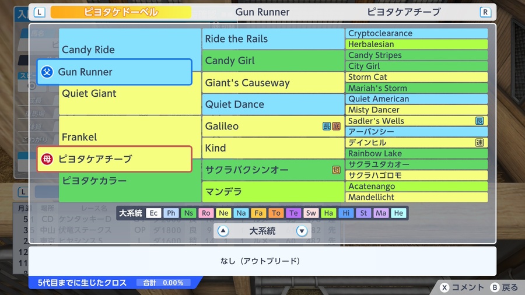Select アーバンシー ancestor
The image size is (525, 295).
416,132
